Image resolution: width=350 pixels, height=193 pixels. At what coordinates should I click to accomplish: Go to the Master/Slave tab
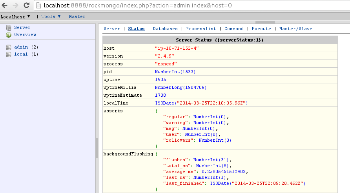(x=295, y=29)
